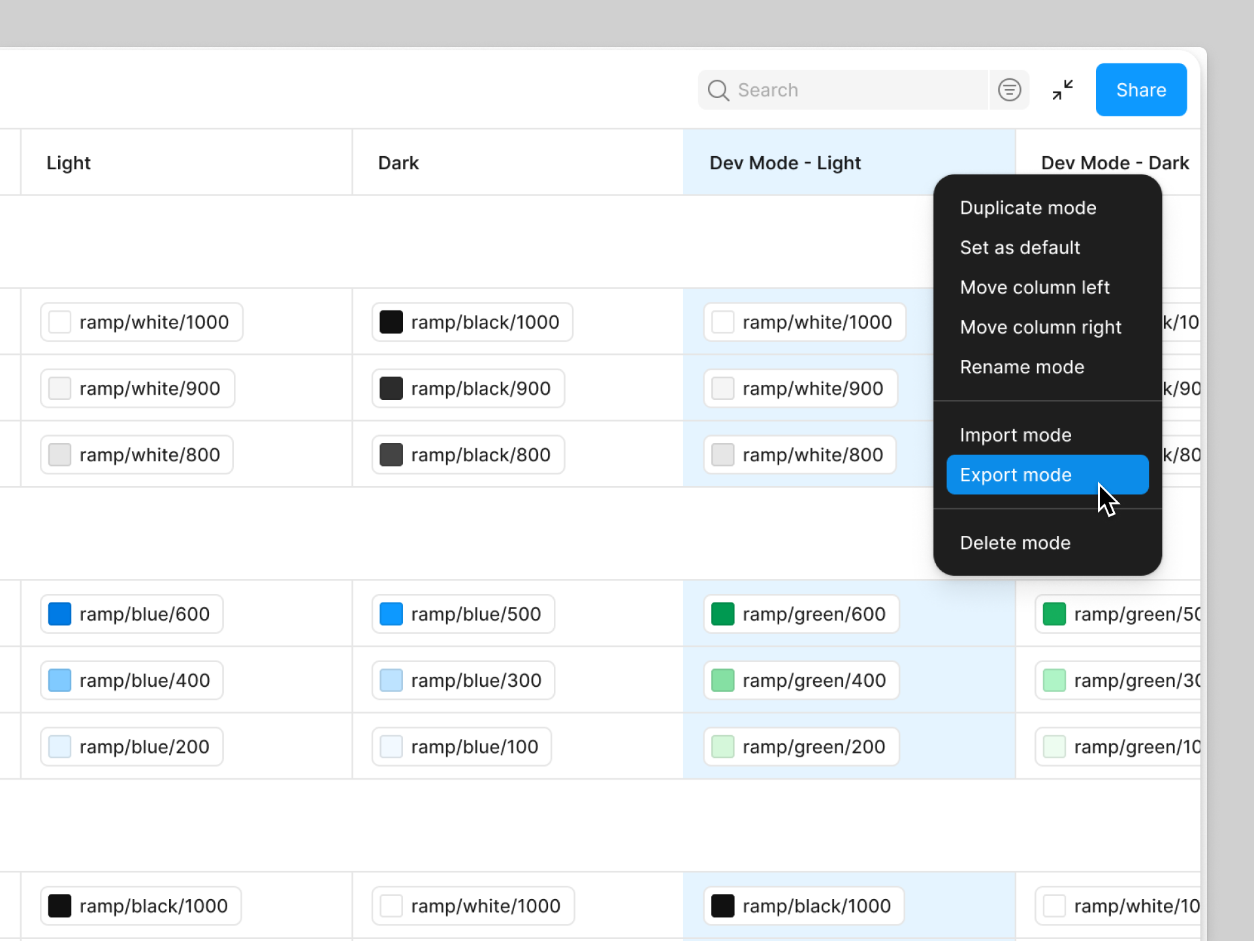1254x941 pixels.
Task: Click the green ramp/green/600 swatch
Action: point(722,614)
